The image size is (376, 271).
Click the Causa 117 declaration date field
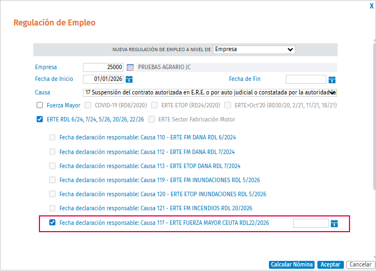tap(311, 223)
